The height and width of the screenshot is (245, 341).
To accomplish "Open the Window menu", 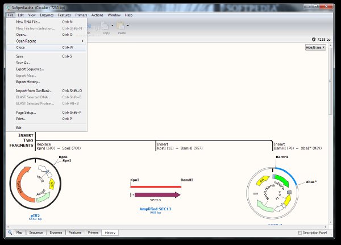I will pos(114,15).
